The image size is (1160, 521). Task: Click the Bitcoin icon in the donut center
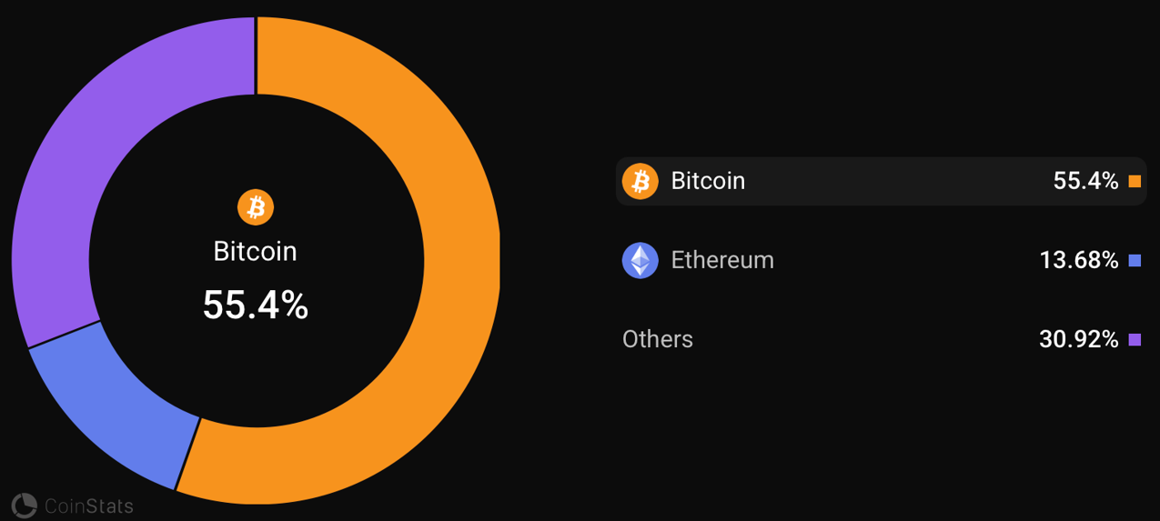pos(256,207)
